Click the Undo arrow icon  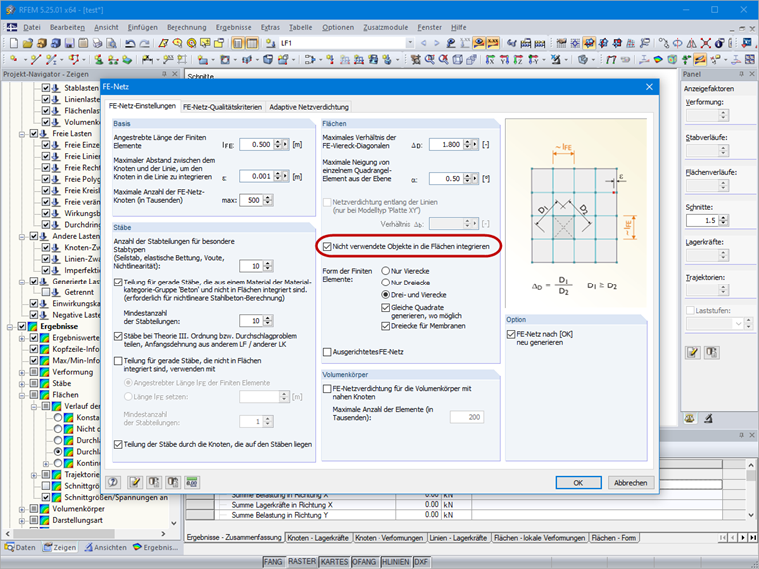pos(130,43)
